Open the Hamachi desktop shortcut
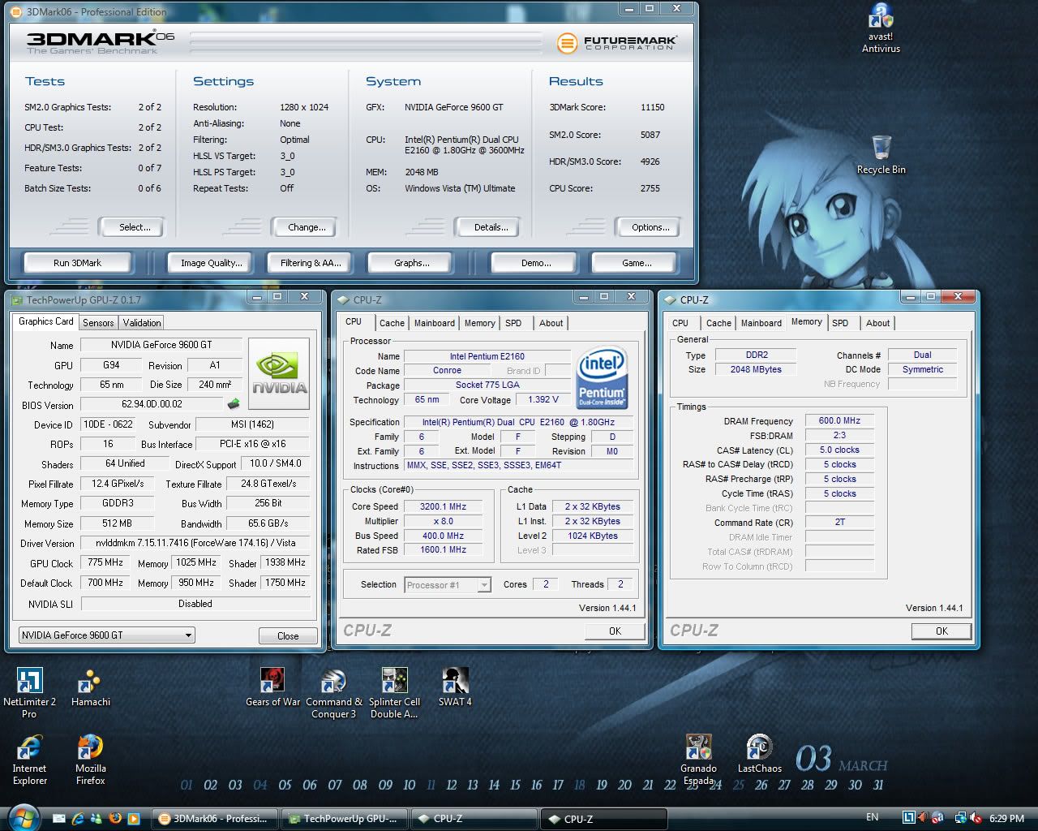This screenshot has width=1038, height=831. [x=90, y=680]
